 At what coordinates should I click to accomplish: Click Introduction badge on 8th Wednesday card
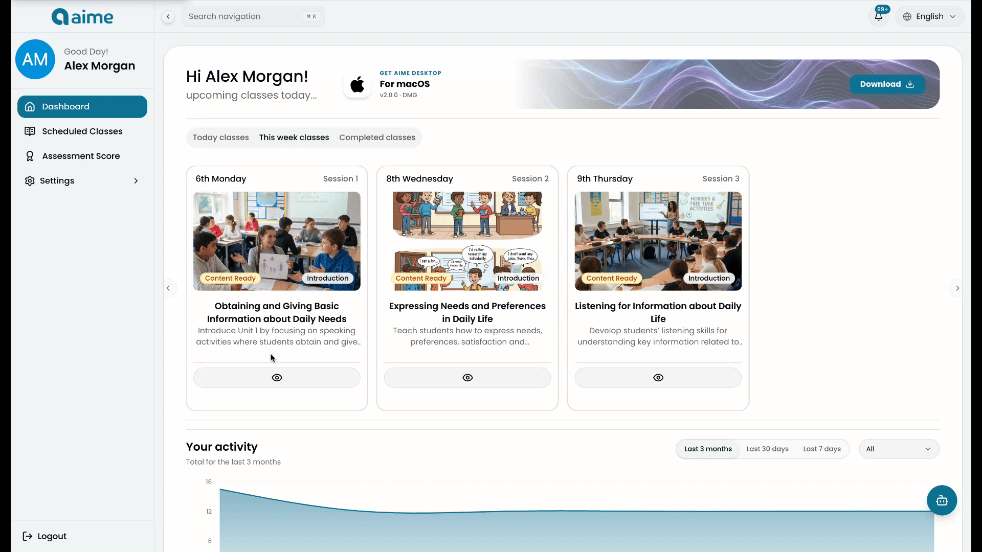(518, 279)
